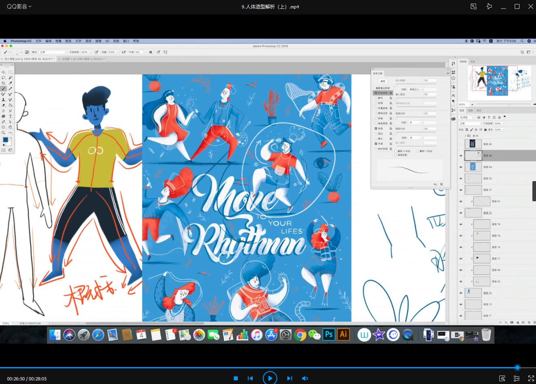The width and height of the screenshot is (536, 384).
Task: Skip to the next video
Action: 289,378
